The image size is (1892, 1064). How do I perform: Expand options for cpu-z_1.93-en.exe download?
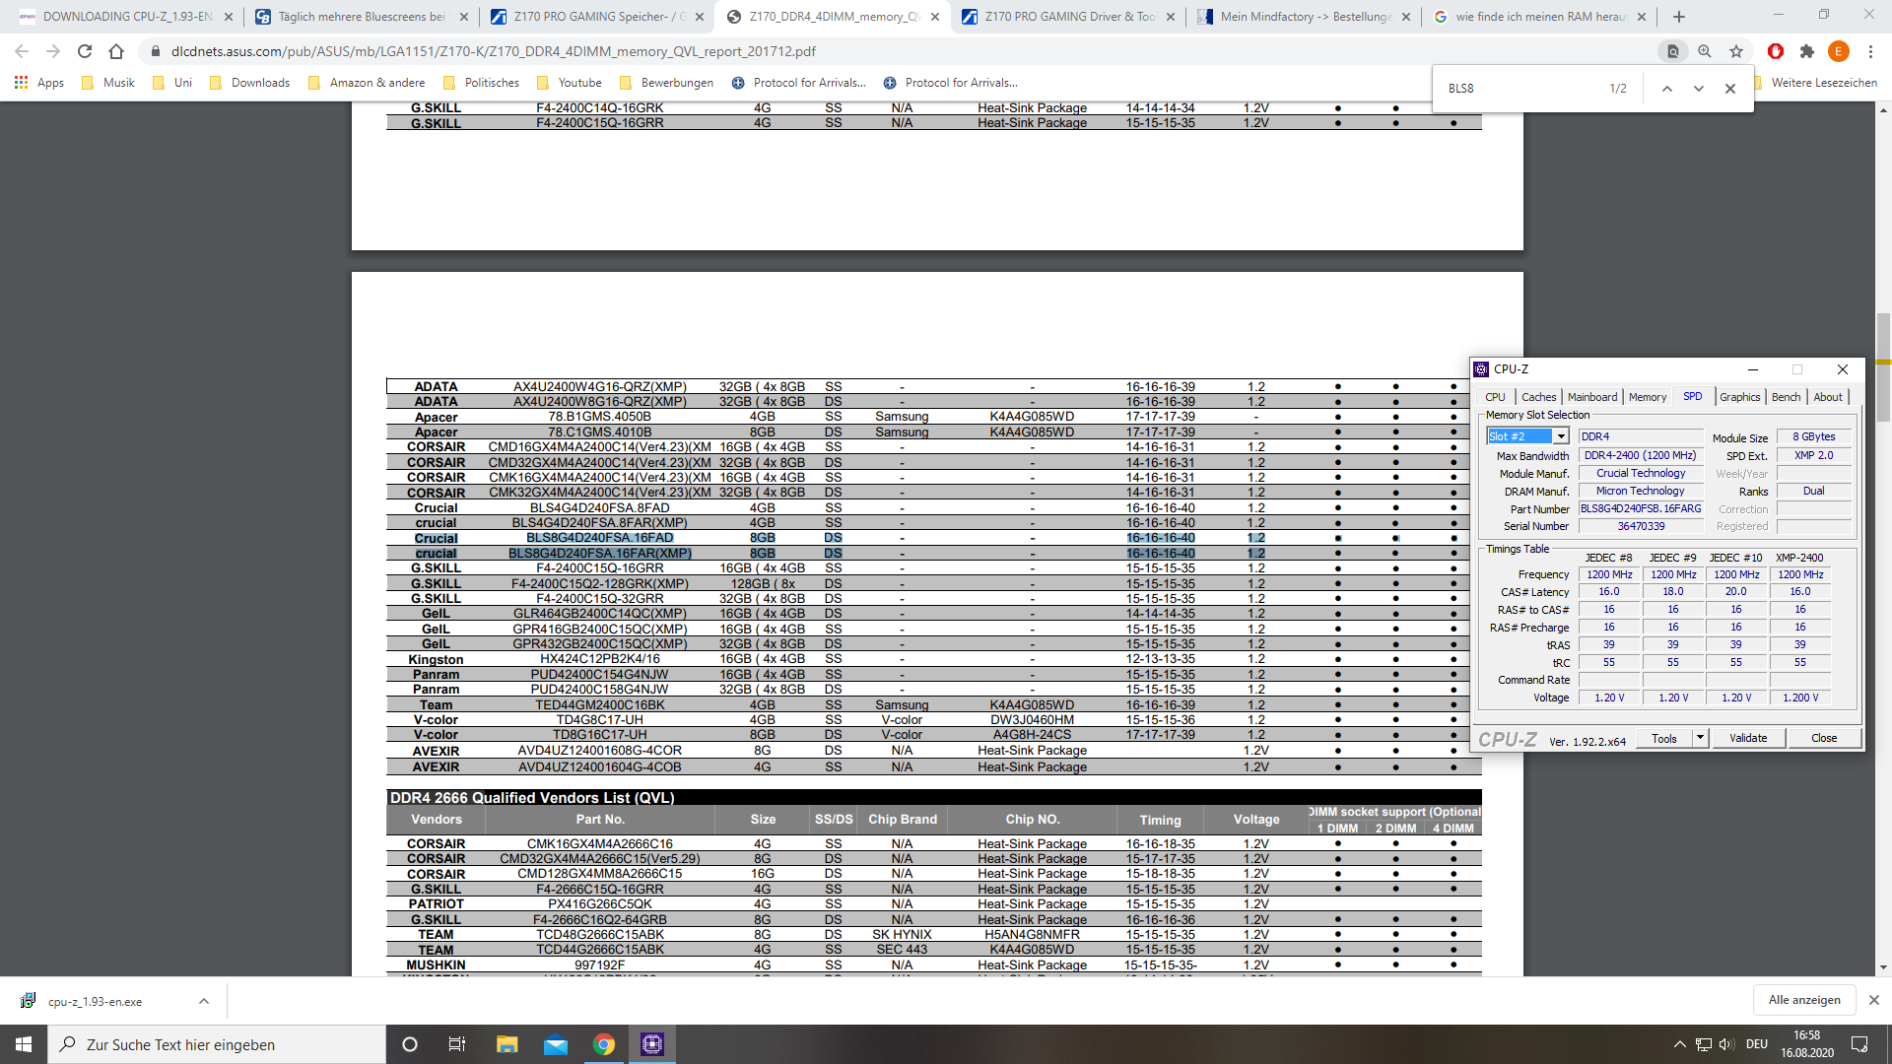pos(204,1001)
